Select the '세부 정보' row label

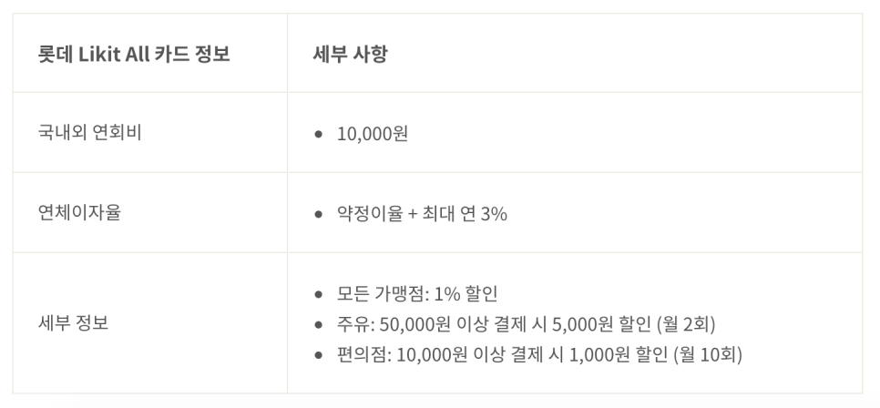73,323
